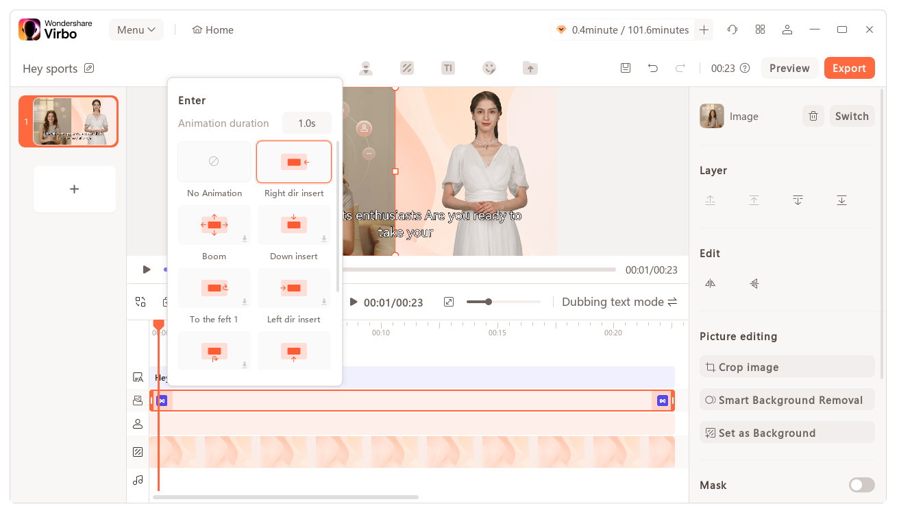
Task: Click the upload folder icon
Action: [530, 68]
